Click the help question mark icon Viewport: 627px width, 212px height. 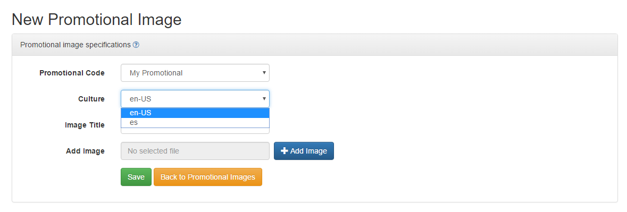[x=136, y=45]
